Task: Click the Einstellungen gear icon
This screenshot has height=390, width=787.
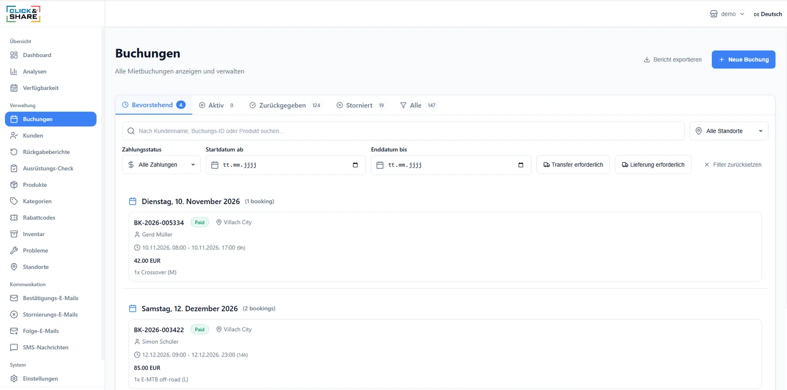Action: (x=14, y=379)
